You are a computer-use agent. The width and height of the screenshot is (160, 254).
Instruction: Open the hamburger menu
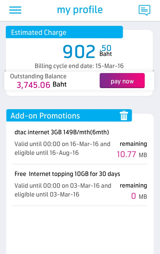[15, 10]
